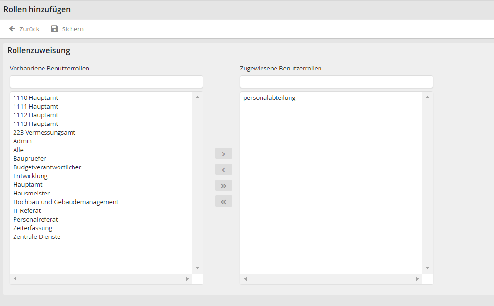The width and height of the screenshot is (494, 306).
Task: Select the Zeiterfassung role entry
Action: click(33, 228)
